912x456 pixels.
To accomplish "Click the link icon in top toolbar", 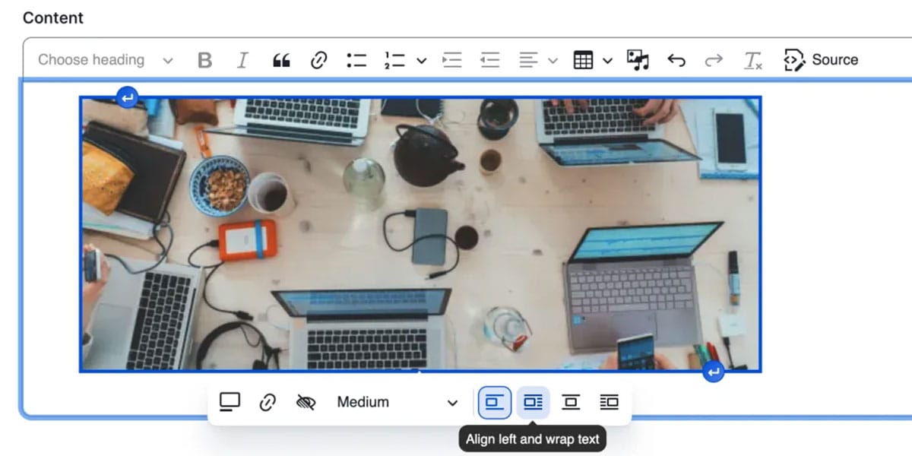I will point(319,60).
